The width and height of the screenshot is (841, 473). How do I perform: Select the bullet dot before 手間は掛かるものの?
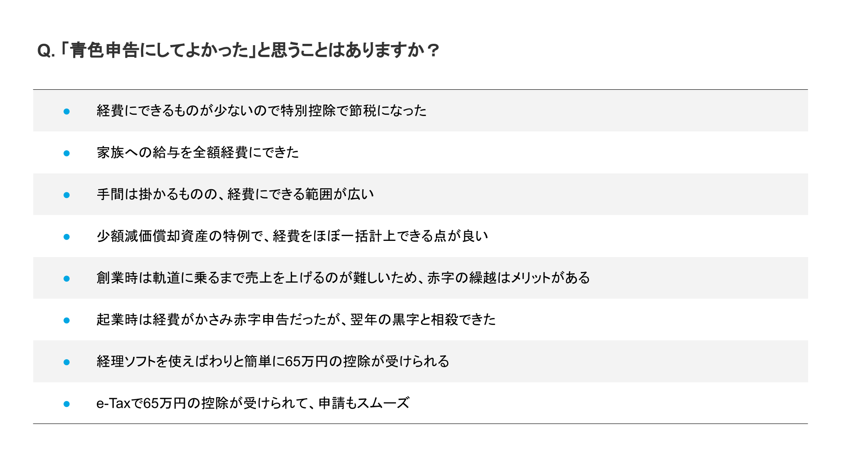(67, 195)
